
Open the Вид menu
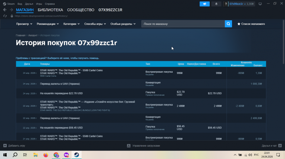[x=20, y=4]
